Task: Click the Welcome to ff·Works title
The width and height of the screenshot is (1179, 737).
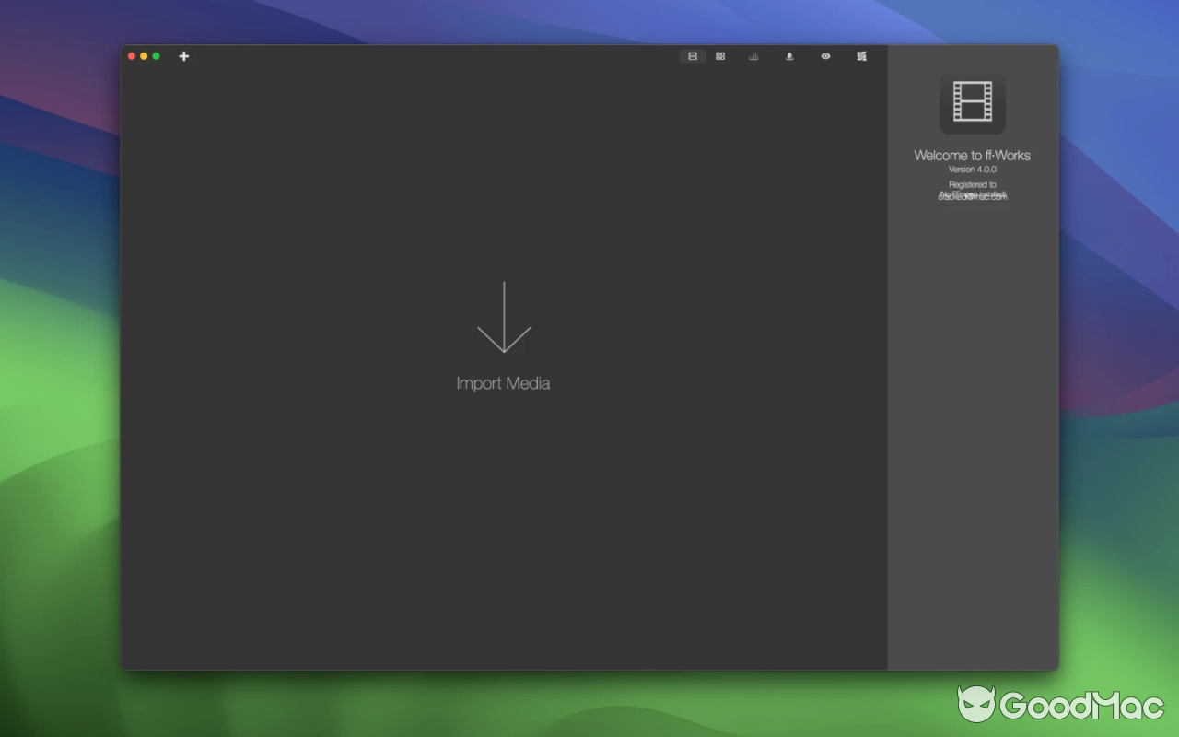Action: (971, 155)
